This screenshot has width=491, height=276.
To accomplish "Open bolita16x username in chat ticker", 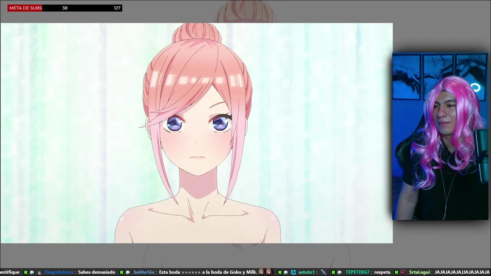I will pyautogui.click(x=144, y=272).
